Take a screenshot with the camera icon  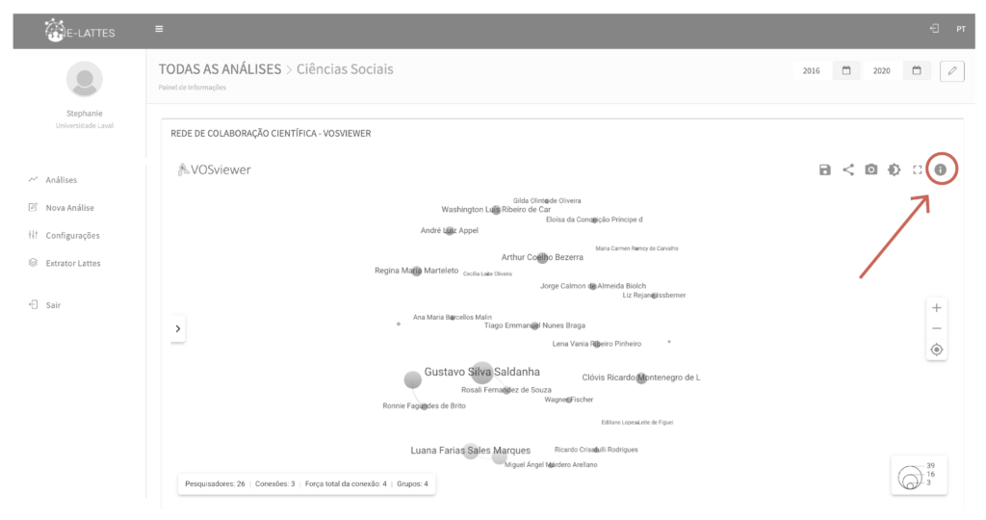coord(871,169)
